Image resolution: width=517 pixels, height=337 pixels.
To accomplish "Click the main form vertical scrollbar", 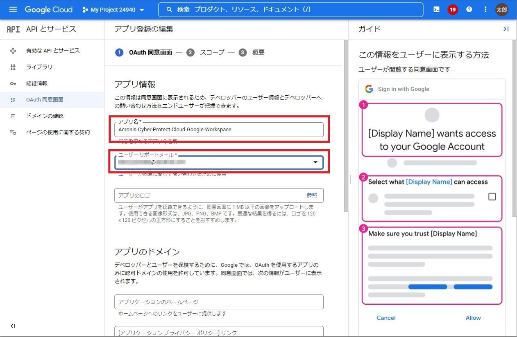I will [346, 126].
